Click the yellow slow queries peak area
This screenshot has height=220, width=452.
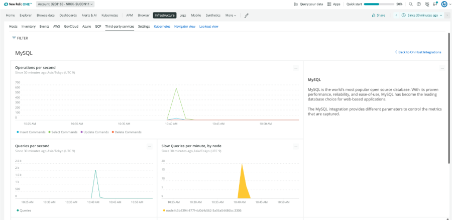[x=243, y=186]
